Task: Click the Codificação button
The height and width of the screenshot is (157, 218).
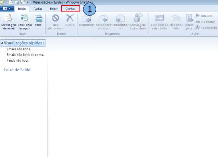Action: click(x=206, y=27)
